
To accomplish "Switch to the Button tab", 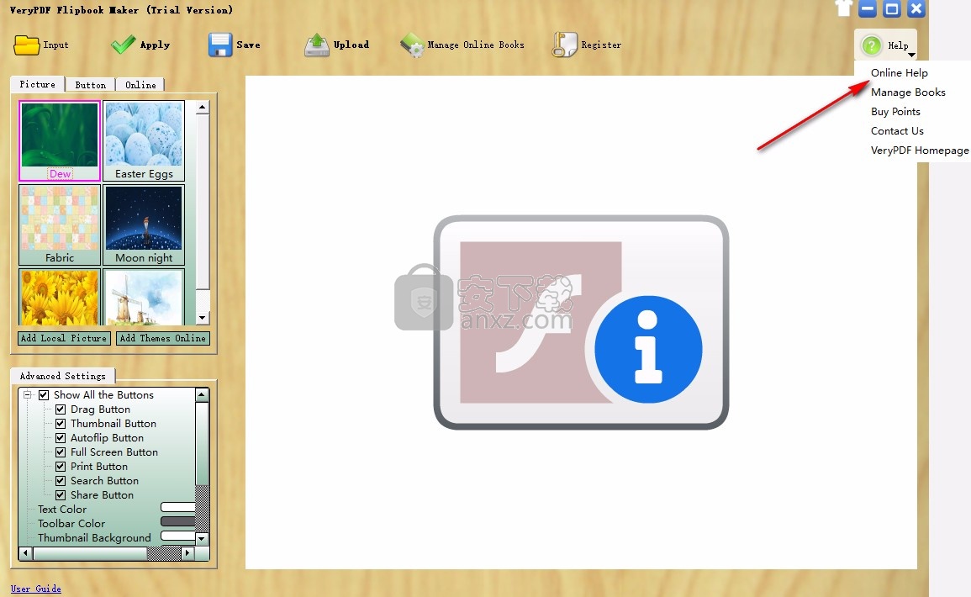I will tap(91, 85).
